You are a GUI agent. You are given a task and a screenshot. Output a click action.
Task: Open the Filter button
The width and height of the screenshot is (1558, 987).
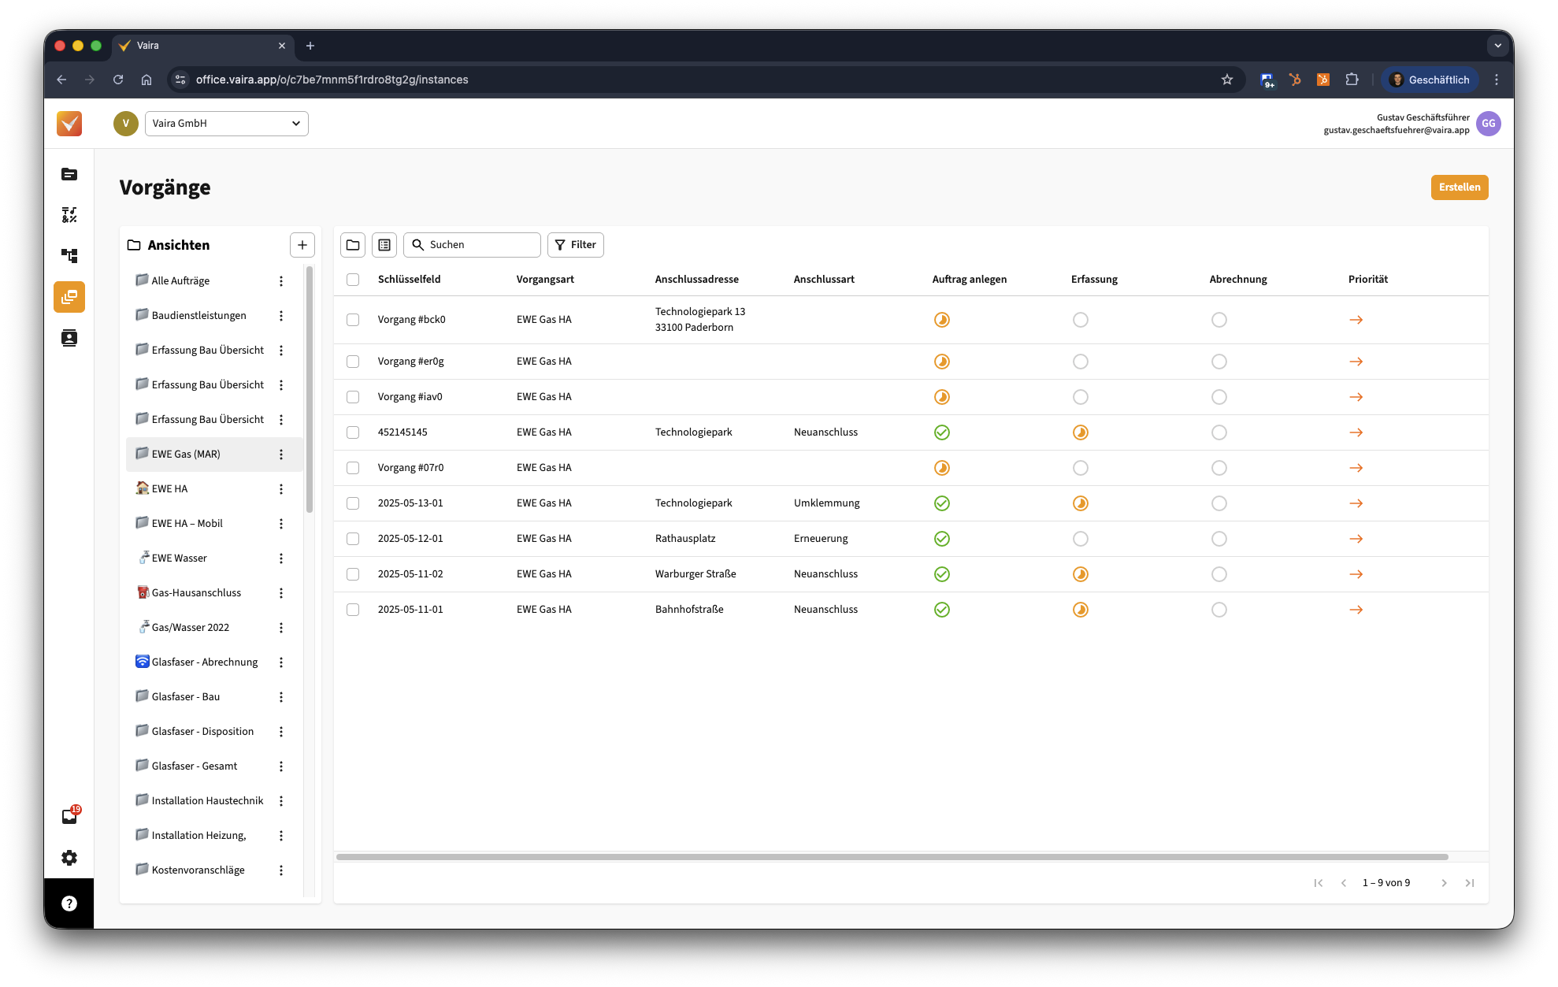(576, 245)
